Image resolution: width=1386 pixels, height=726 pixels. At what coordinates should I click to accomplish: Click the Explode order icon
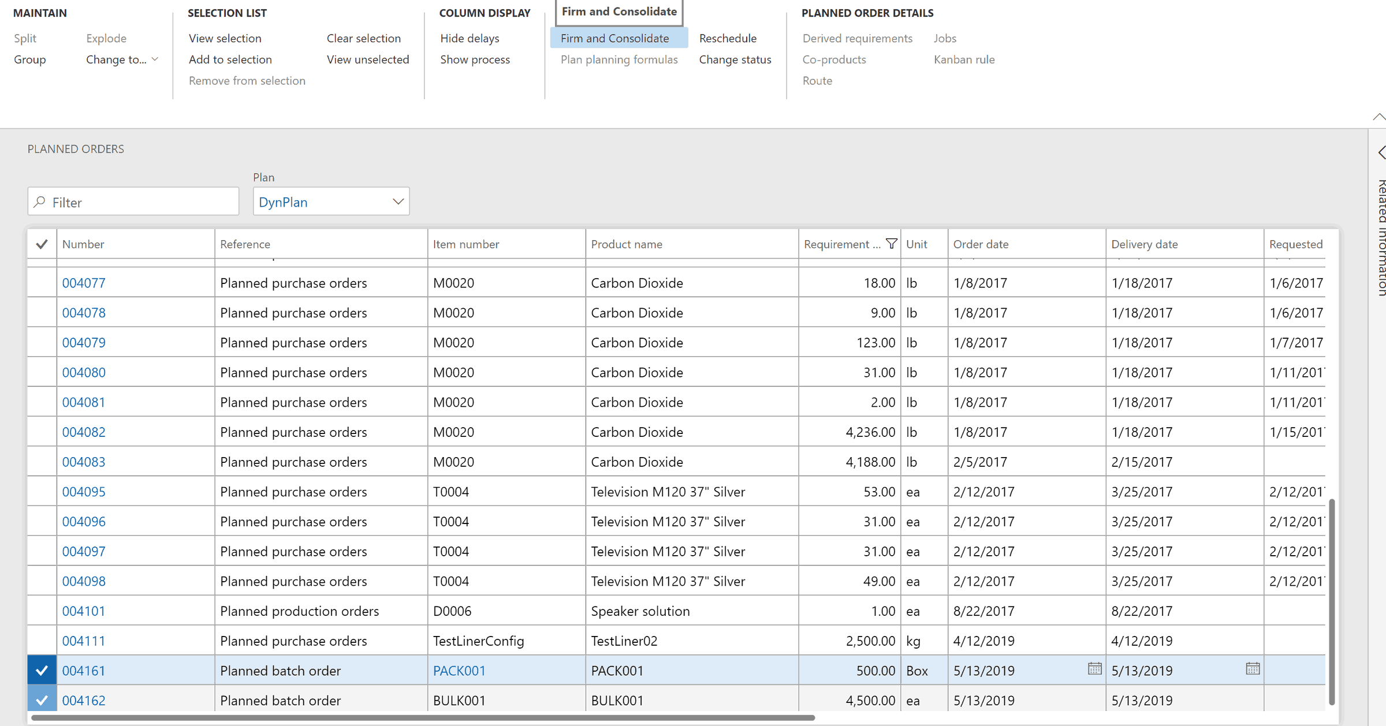pyautogui.click(x=105, y=38)
